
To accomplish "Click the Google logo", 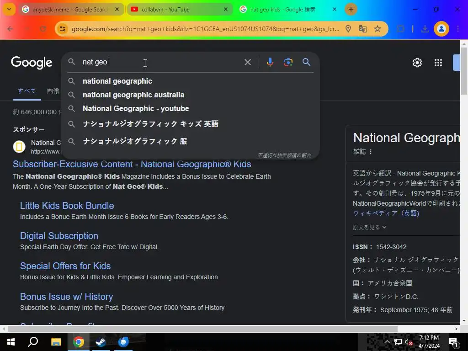I will 32,62.
